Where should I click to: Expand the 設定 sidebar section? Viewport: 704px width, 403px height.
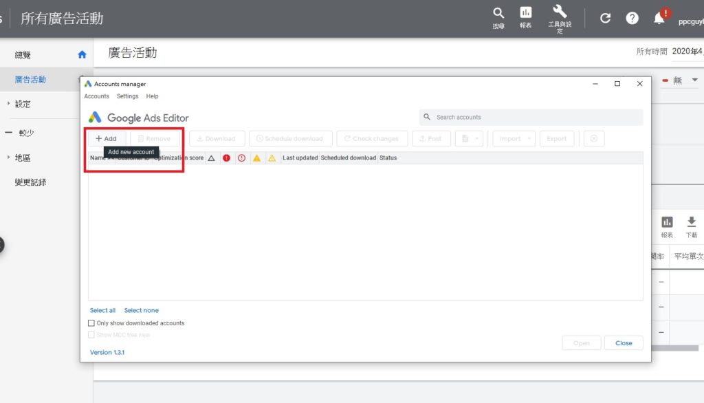point(9,104)
